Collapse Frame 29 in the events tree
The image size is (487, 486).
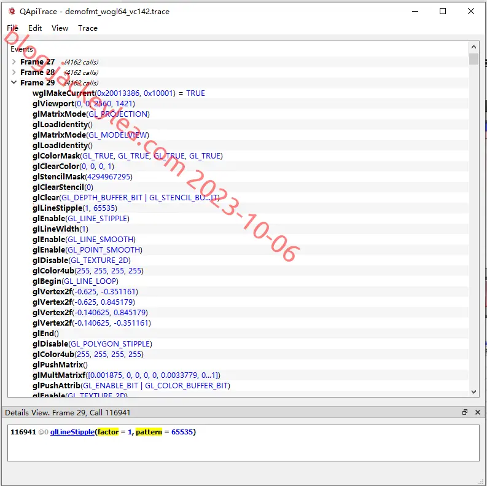click(x=14, y=82)
